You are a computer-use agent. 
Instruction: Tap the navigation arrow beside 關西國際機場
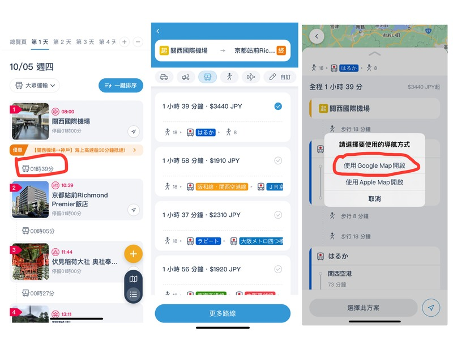134,131
